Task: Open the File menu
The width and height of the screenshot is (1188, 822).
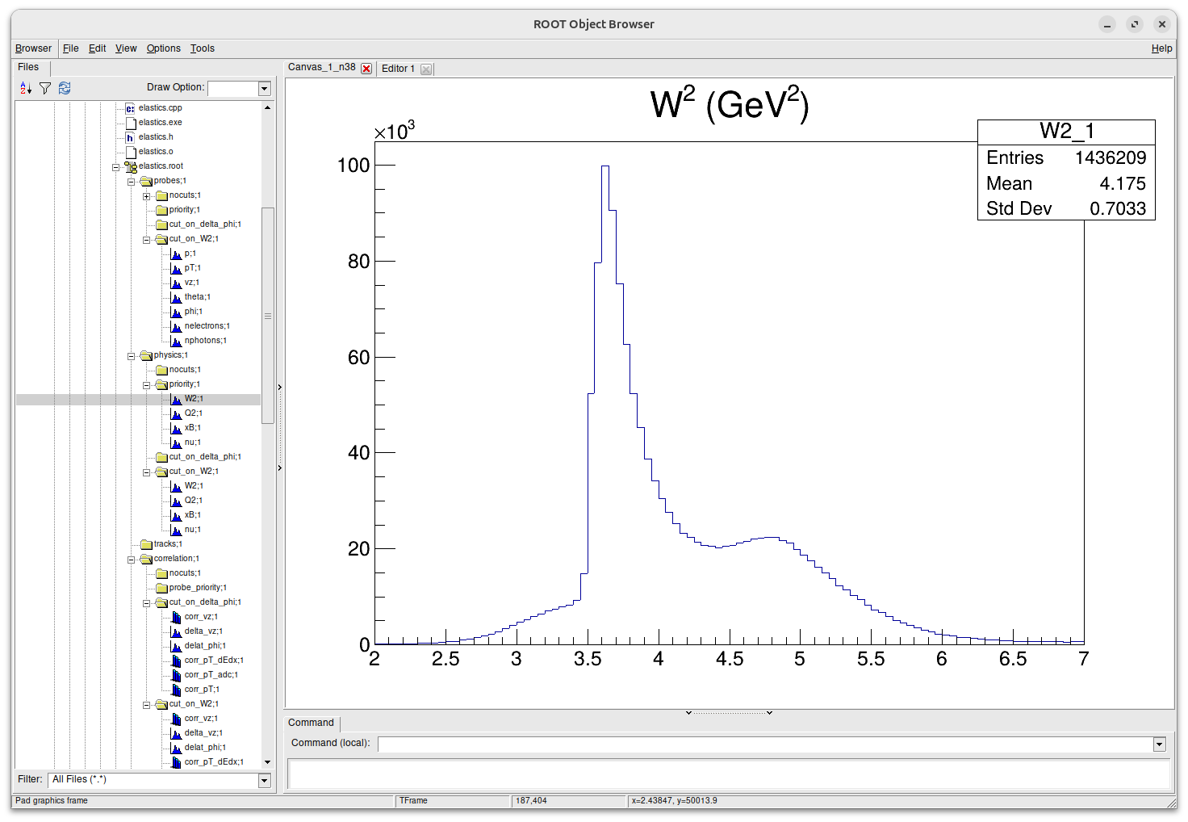Action: point(71,48)
